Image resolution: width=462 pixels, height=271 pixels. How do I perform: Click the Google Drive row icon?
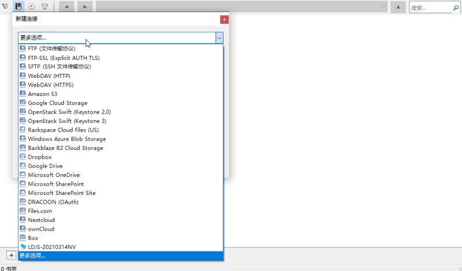pyautogui.click(x=23, y=165)
